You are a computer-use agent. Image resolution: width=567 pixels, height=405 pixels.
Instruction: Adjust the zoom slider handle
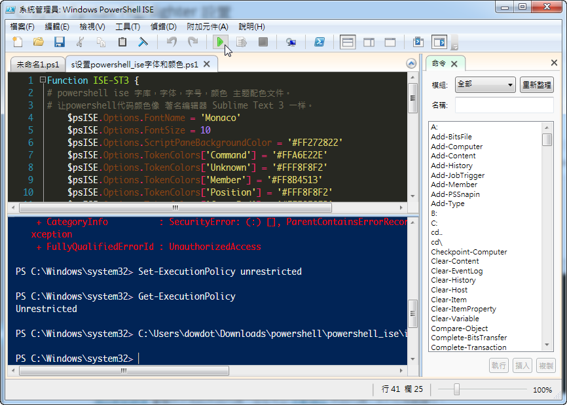pyautogui.click(x=457, y=389)
